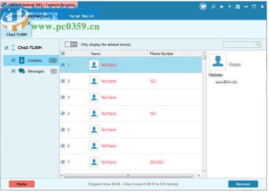Click the feedback notes icon in title bar
269x192 pixels.
click(x=238, y=7)
